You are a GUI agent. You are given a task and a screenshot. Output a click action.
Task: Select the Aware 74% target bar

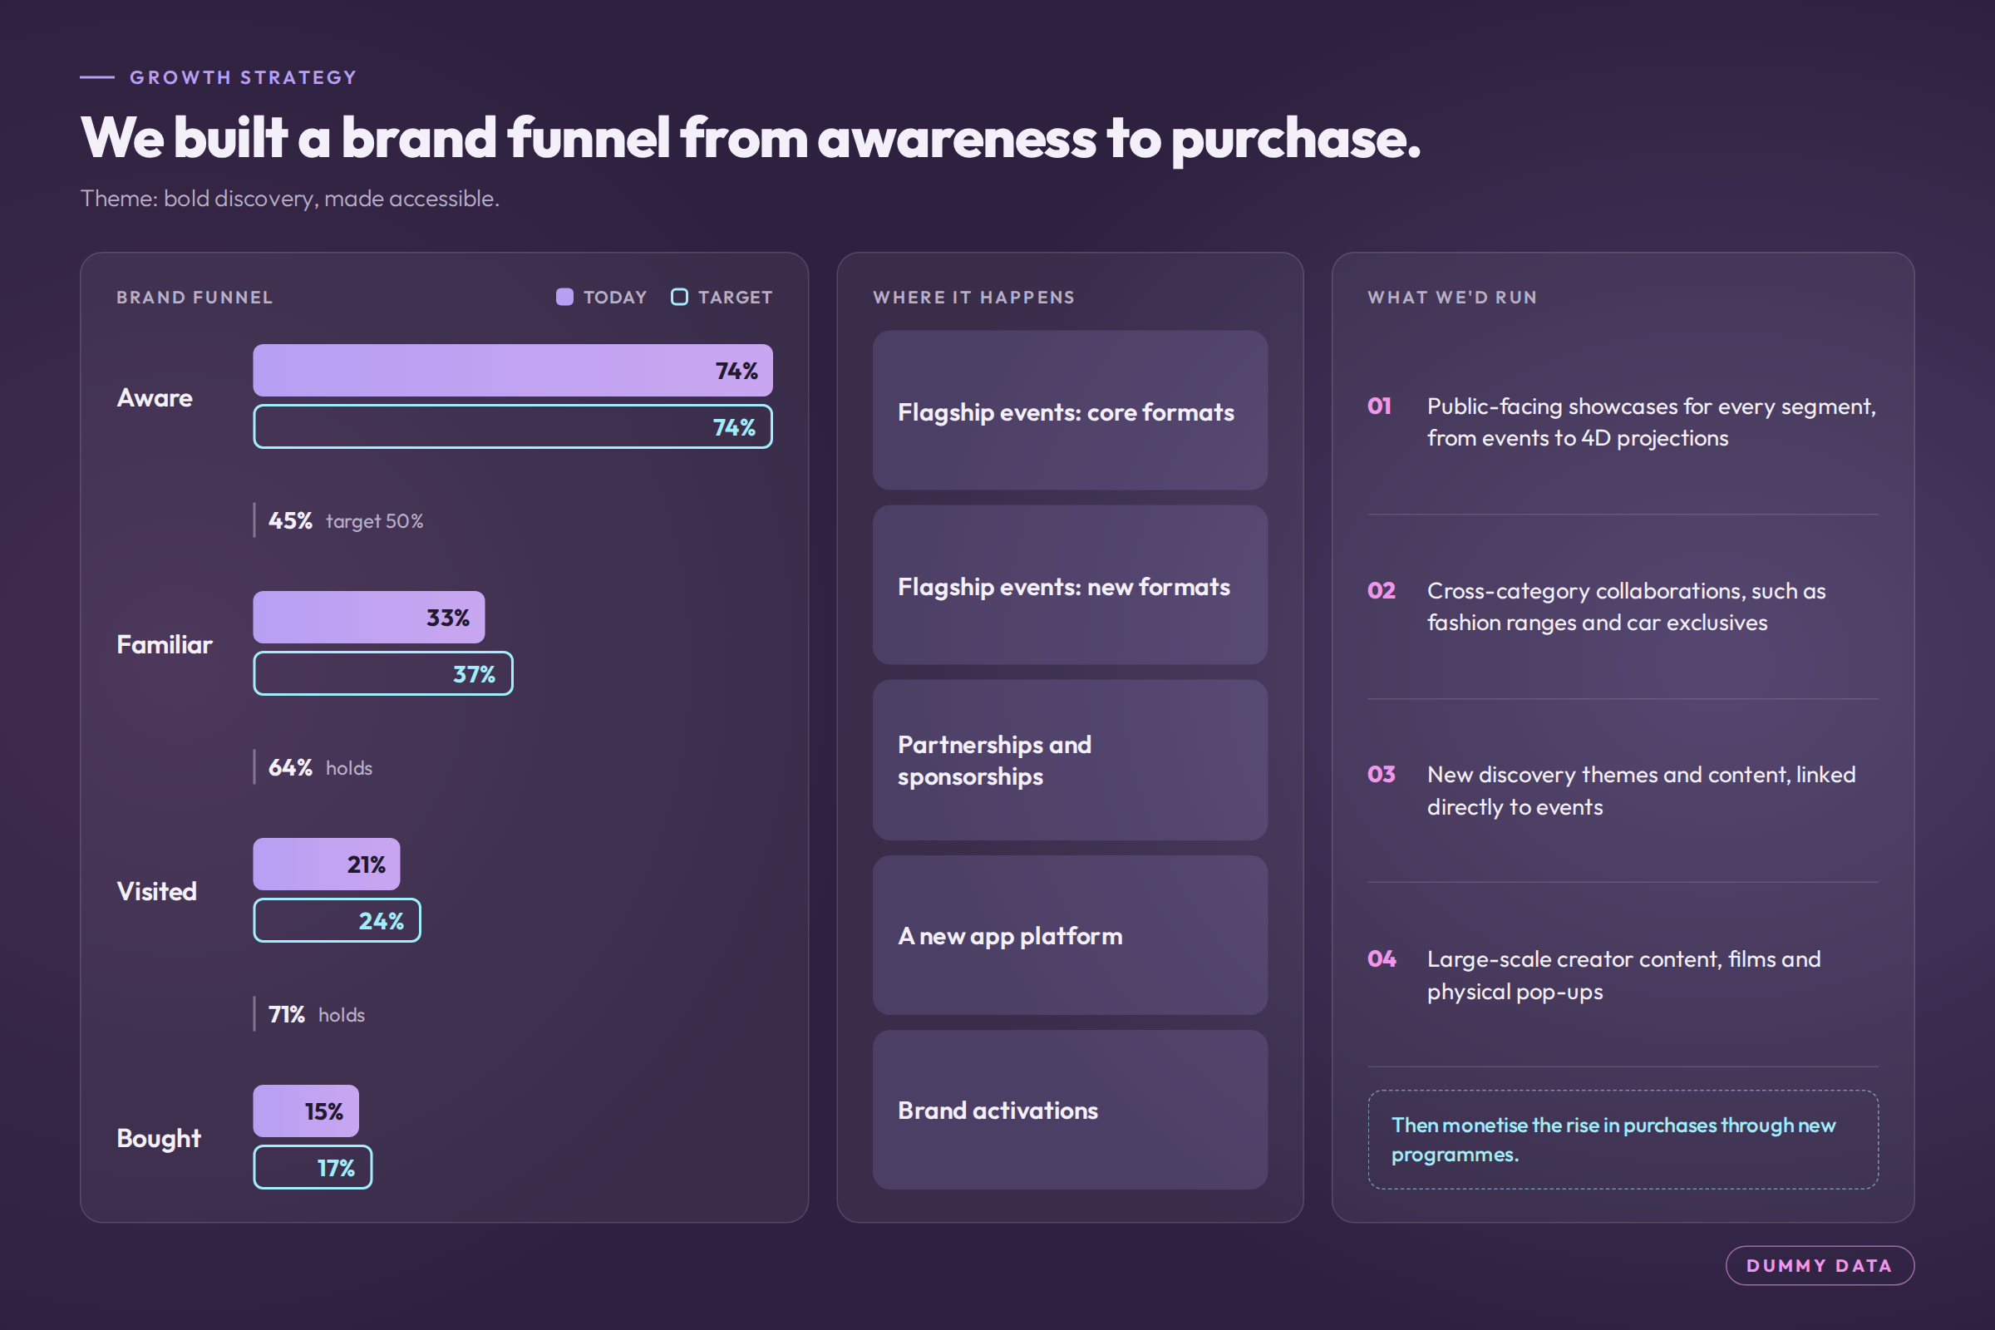pyautogui.click(x=512, y=426)
